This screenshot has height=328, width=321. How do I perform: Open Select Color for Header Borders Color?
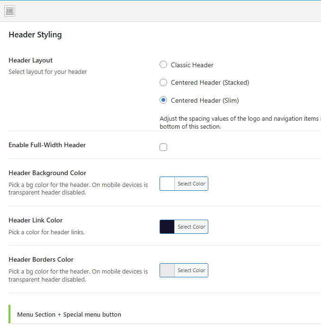[x=191, y=270]
